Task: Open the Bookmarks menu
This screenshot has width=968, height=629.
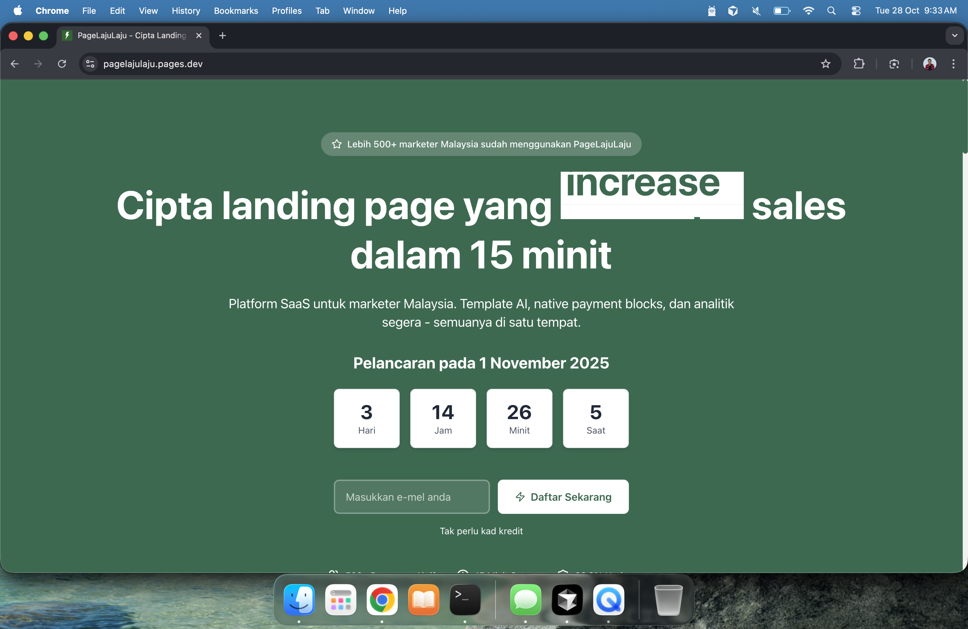Action: click(236, 11)
